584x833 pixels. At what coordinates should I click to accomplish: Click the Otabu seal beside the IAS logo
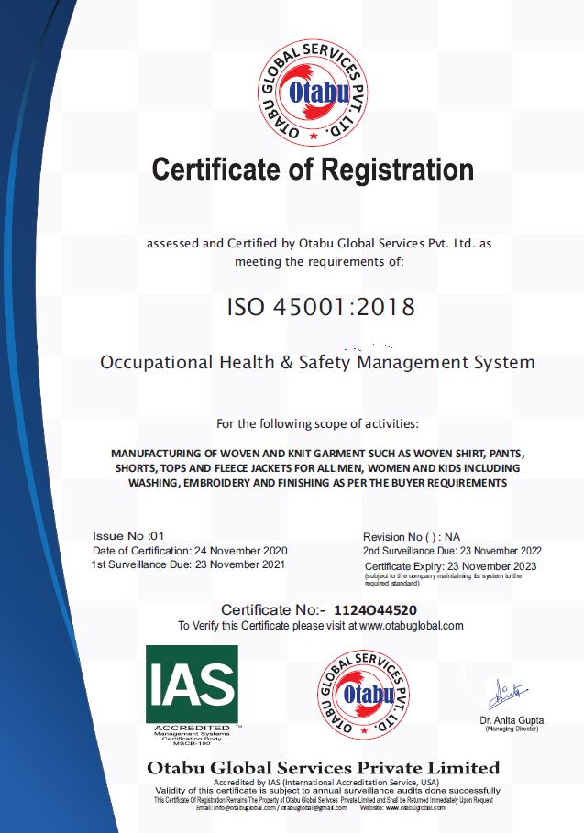(364, 695)
